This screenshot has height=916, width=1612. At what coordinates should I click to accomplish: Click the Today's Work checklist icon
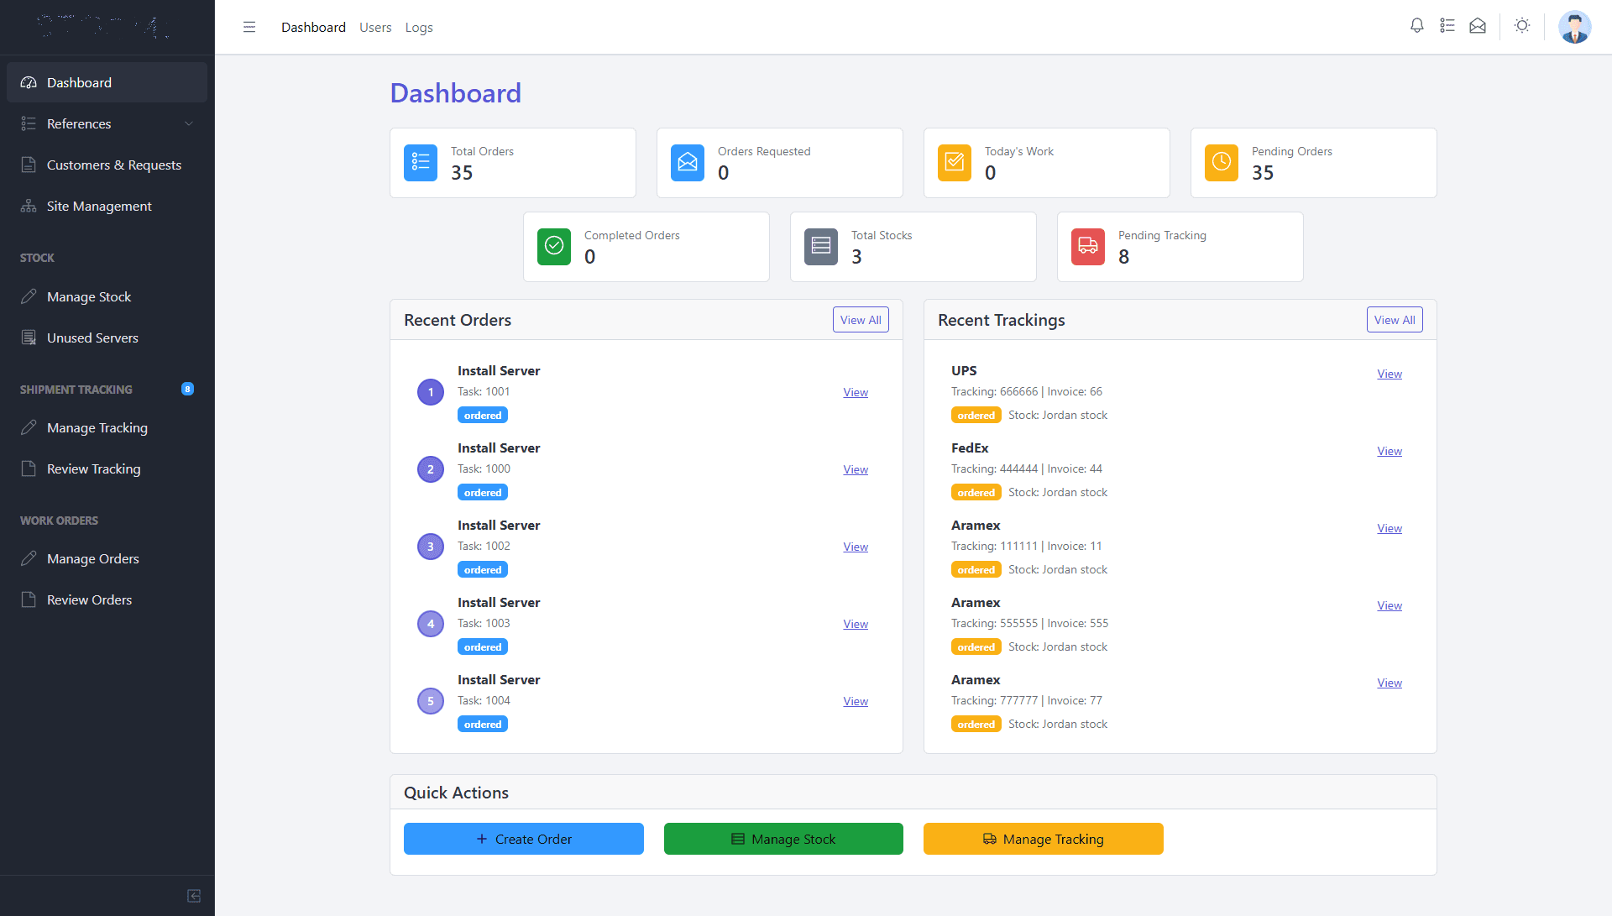(955, 163)
